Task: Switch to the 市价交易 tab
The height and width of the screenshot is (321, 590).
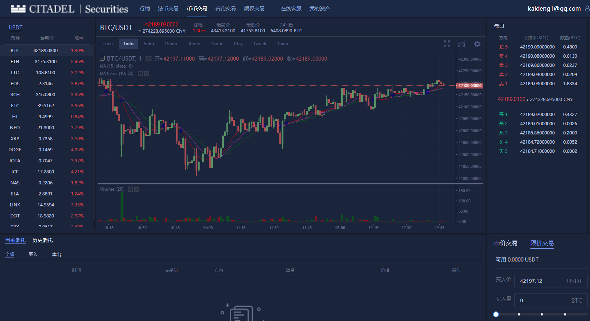Action: [x=505, y=243]
